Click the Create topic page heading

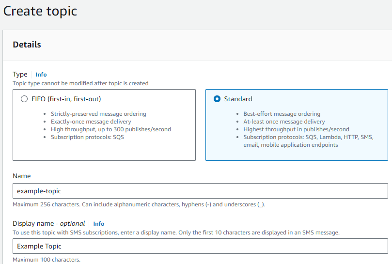coord(40,11)
